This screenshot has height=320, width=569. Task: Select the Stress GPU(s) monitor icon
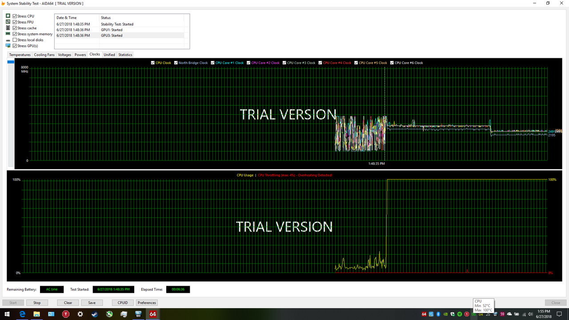pyautogui.click(x=8, y=45)
